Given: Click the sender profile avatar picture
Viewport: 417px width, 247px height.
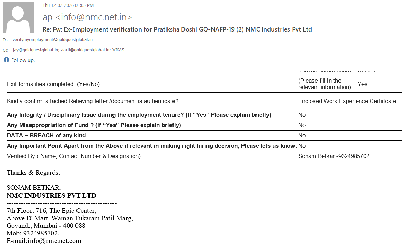Looking at the screenshot, I should (x=18, y=17).
